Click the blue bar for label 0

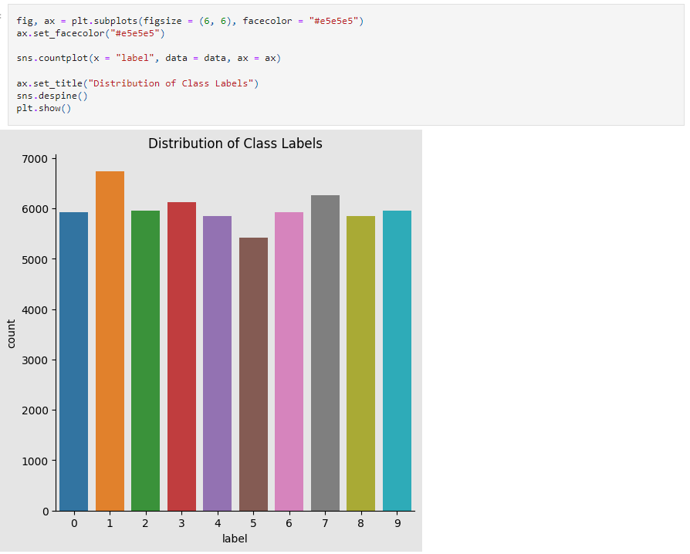click(74, 361)
